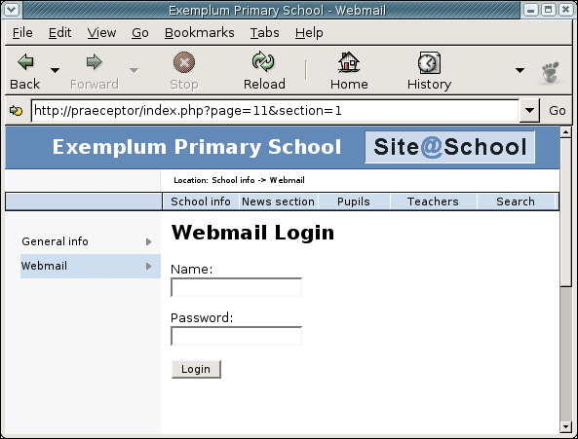The width and height of the screenshot is (578, 439).
Task: Click the Webmail Login heading
Action: coord(252,233)
